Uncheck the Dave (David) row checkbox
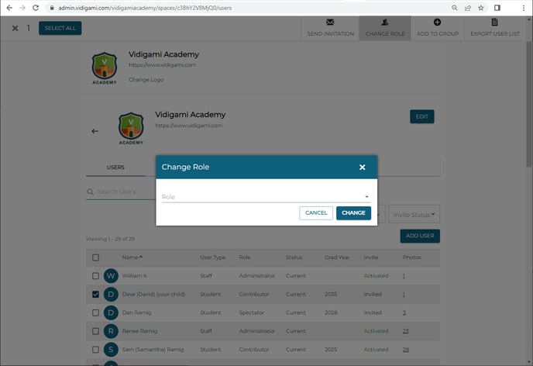 95,294
